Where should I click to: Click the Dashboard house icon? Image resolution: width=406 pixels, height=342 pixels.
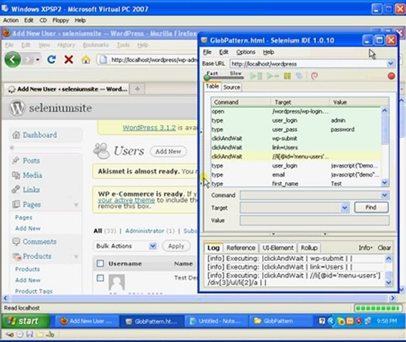point(16,135)
